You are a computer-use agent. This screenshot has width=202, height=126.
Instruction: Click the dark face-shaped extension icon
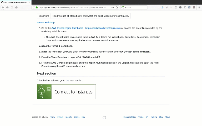click(180, 7)
